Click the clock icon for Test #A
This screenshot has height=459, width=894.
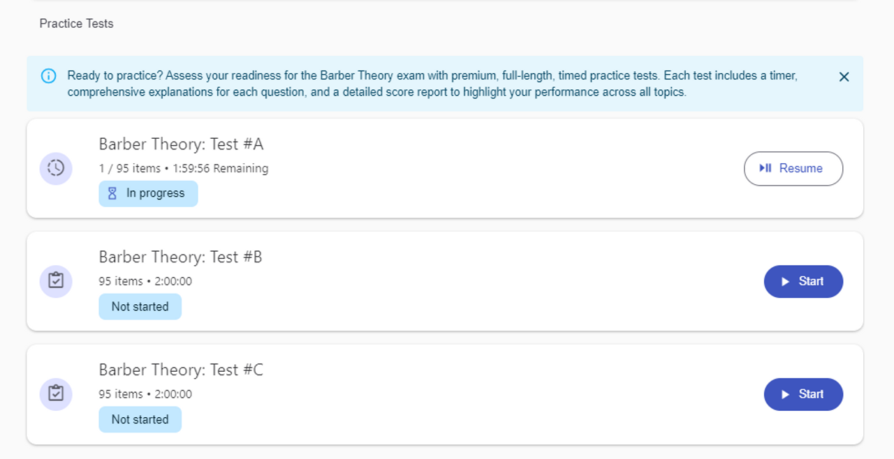tap(56, 168)
